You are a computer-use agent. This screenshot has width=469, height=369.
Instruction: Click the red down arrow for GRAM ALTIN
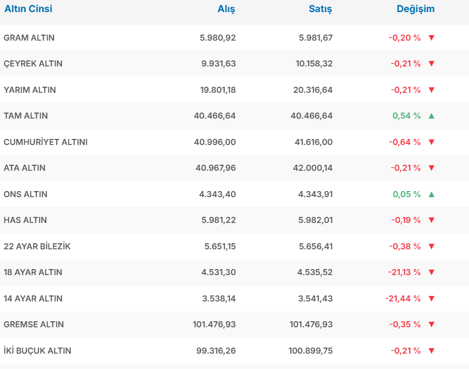pos(431,38)
